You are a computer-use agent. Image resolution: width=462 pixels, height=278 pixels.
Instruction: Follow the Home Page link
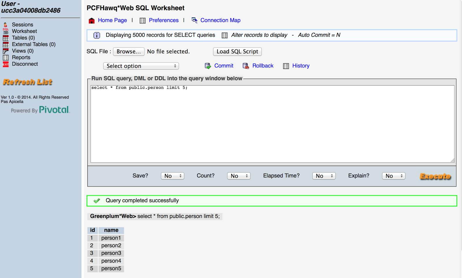pos(112,20)
